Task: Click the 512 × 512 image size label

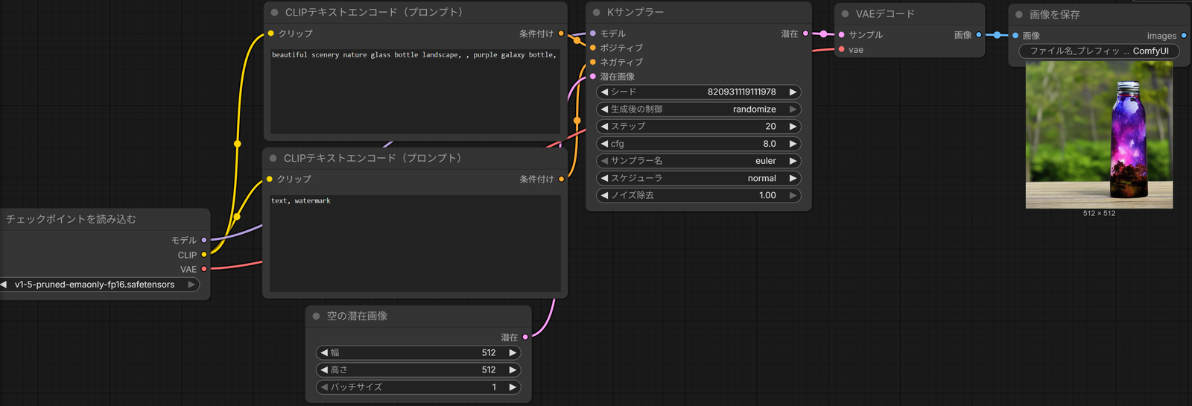Action: point(1100,213)
